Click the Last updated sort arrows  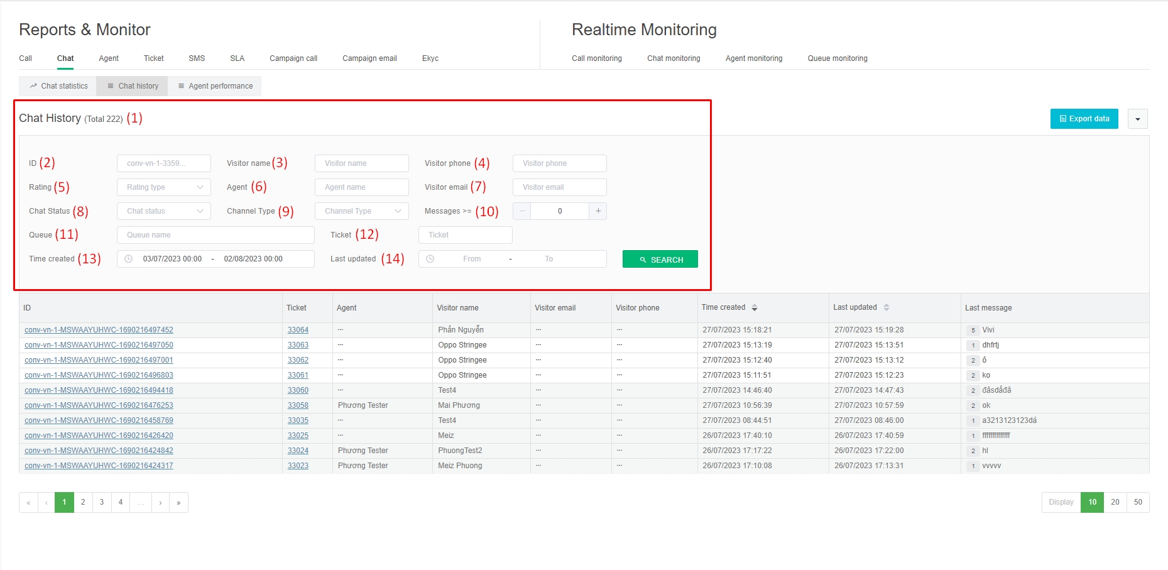pyautogui.click(x=887, y=308)
